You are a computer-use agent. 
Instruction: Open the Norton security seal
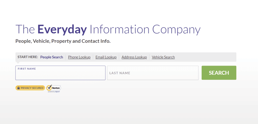tap(54, 88)
